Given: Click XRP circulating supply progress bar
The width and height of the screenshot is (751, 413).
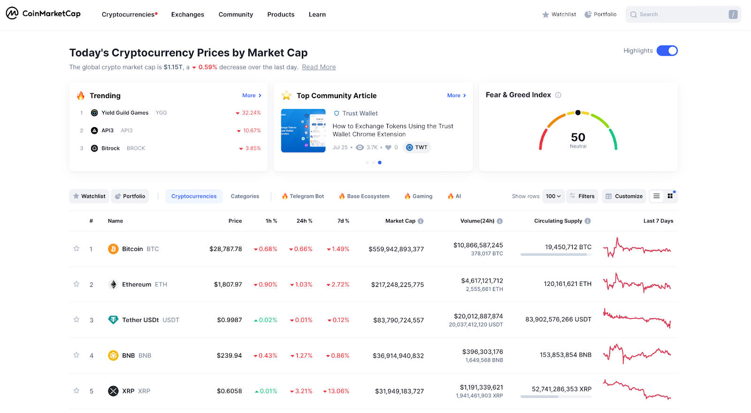Looking at the screenshot, I should tap(556, 397).
